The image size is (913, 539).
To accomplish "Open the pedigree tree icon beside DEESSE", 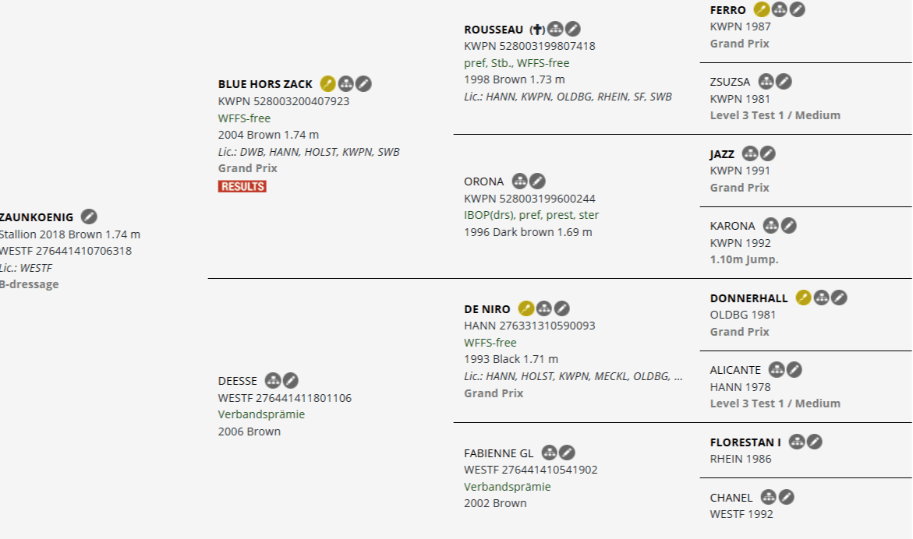I will [272, 380].
